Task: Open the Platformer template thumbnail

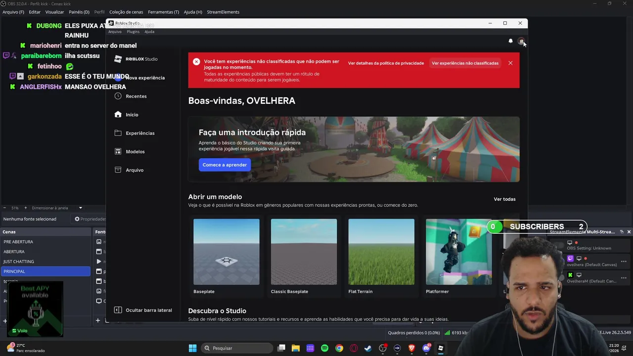Action: [x=459, y=252]
